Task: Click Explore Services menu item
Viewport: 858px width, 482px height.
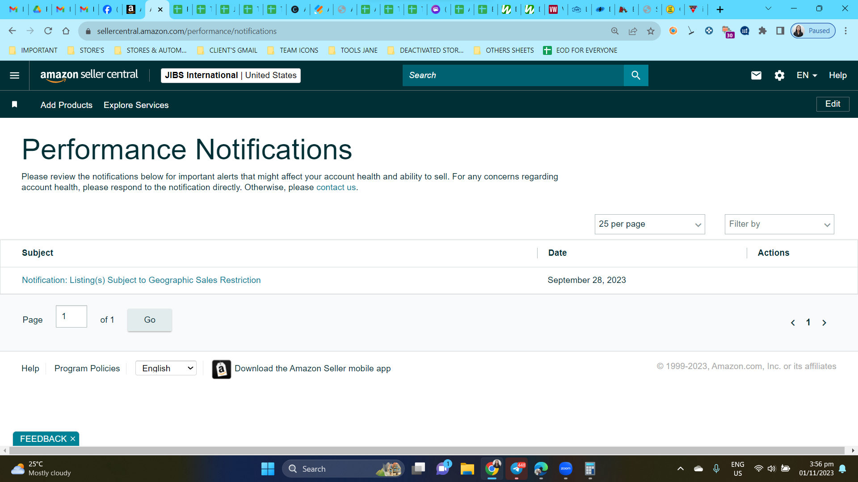Action: coord(136,105)
